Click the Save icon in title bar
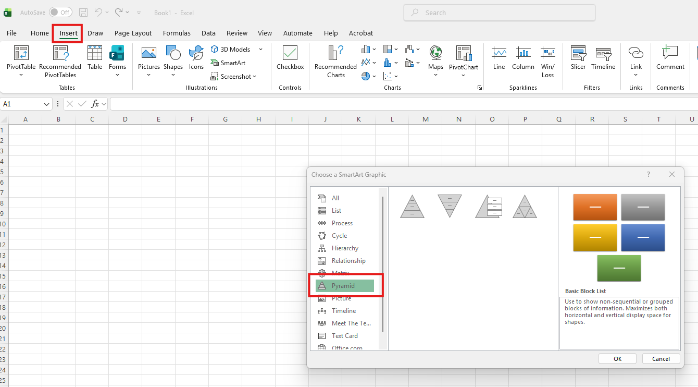This screenshot has height=387, width=698. point(83,12)
